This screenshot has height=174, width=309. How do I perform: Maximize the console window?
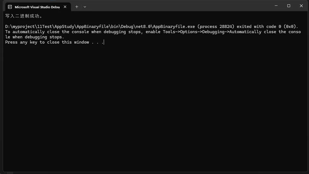[289, 6]
